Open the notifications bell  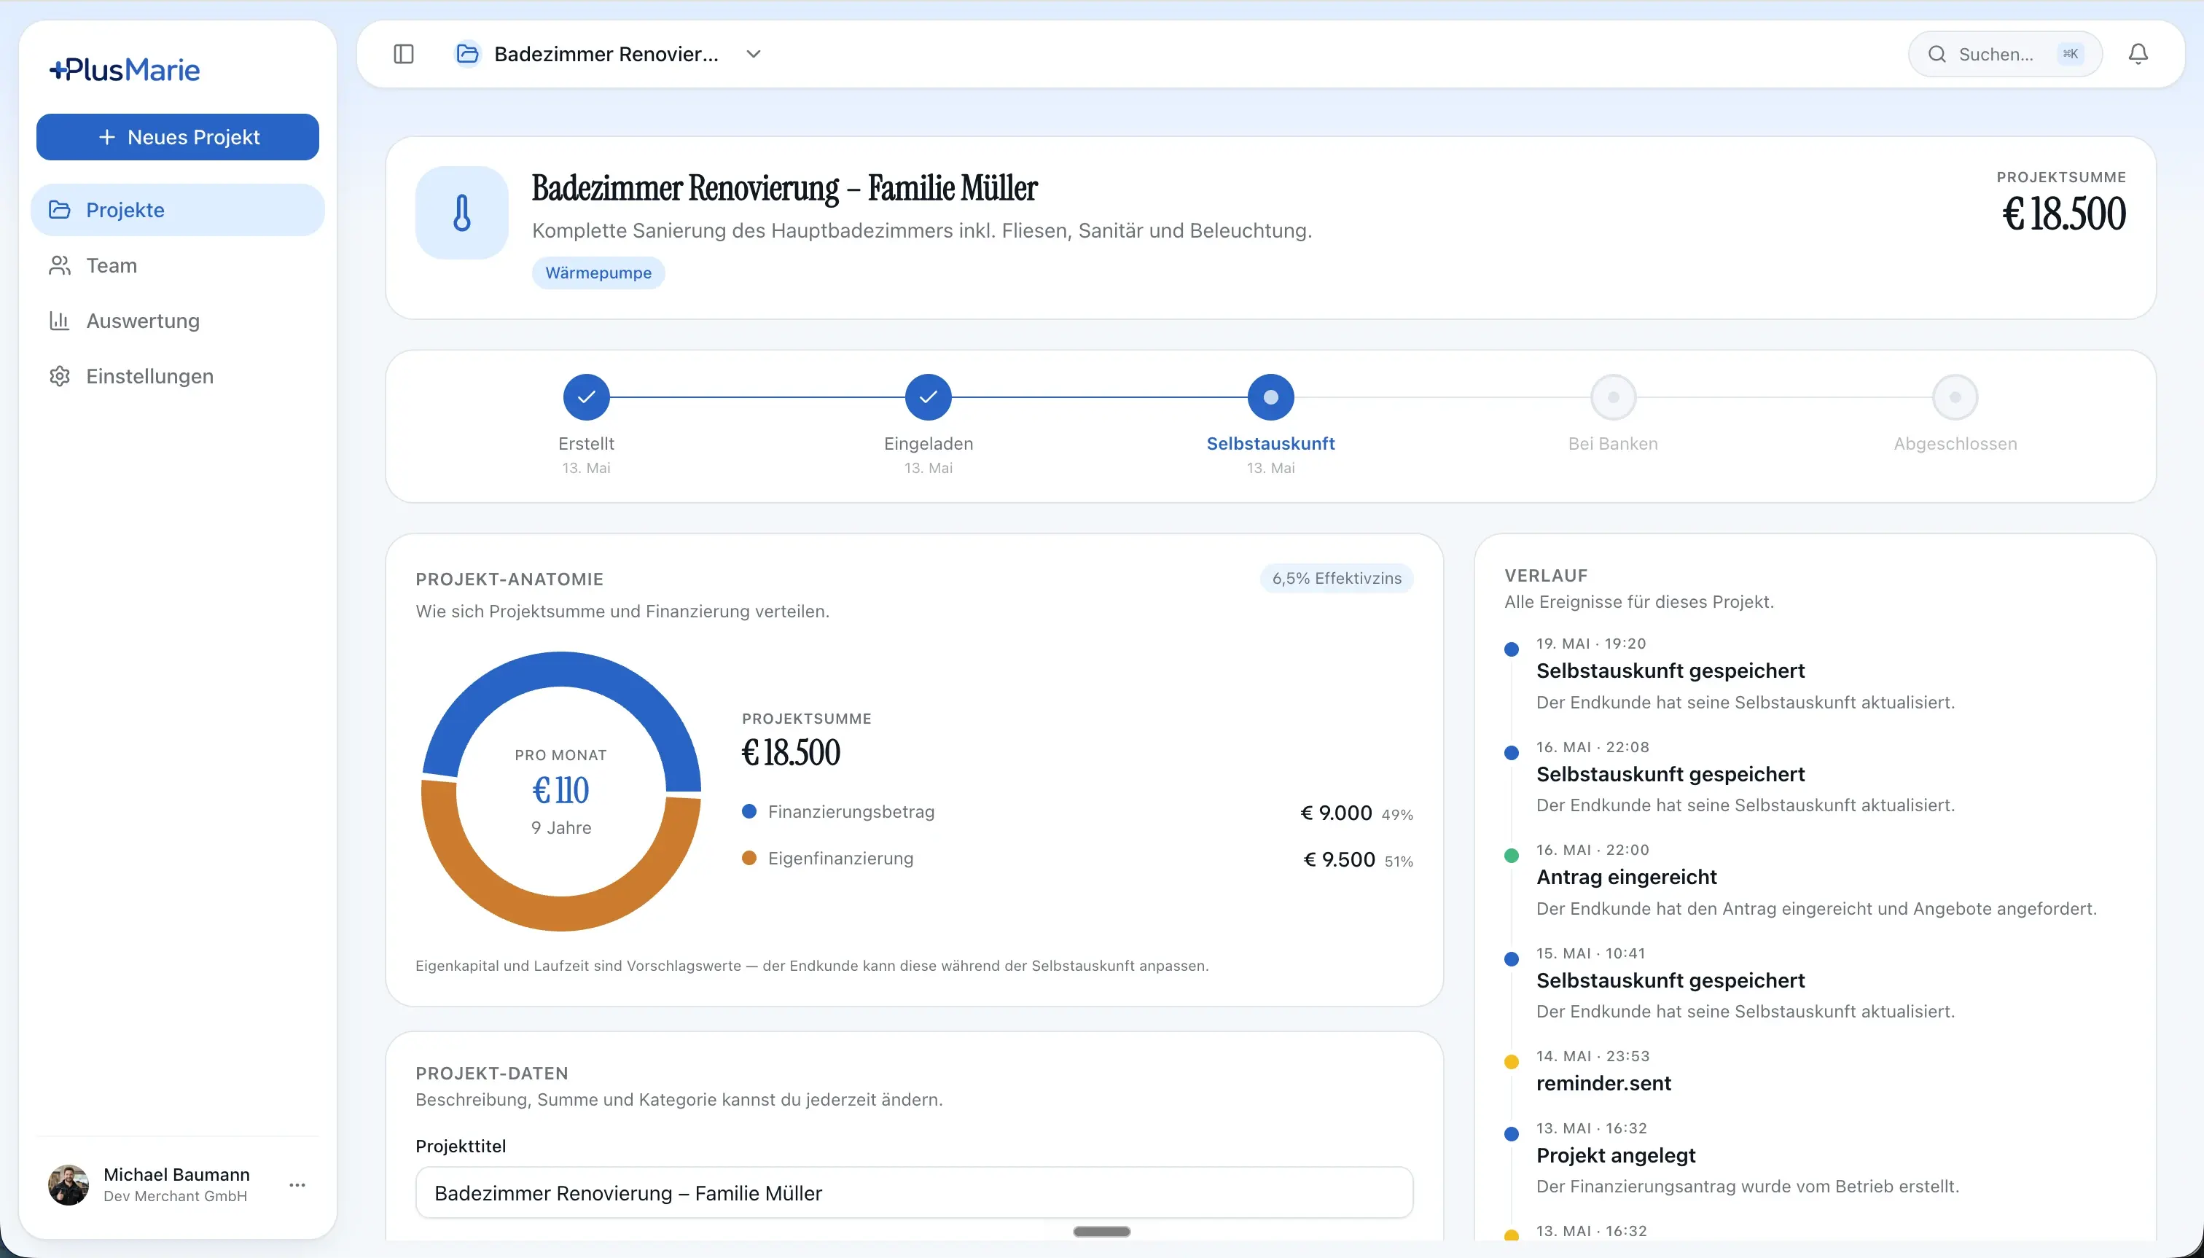click(2138, 53)
